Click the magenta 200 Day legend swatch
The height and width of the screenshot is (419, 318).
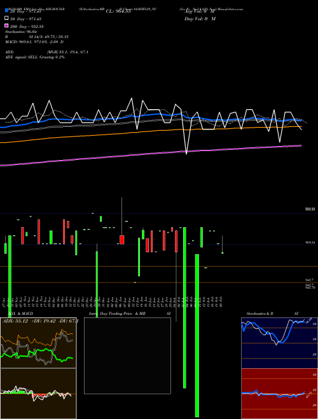coord(6,26)
